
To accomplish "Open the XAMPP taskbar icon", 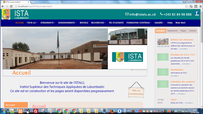I will [21, 111].
